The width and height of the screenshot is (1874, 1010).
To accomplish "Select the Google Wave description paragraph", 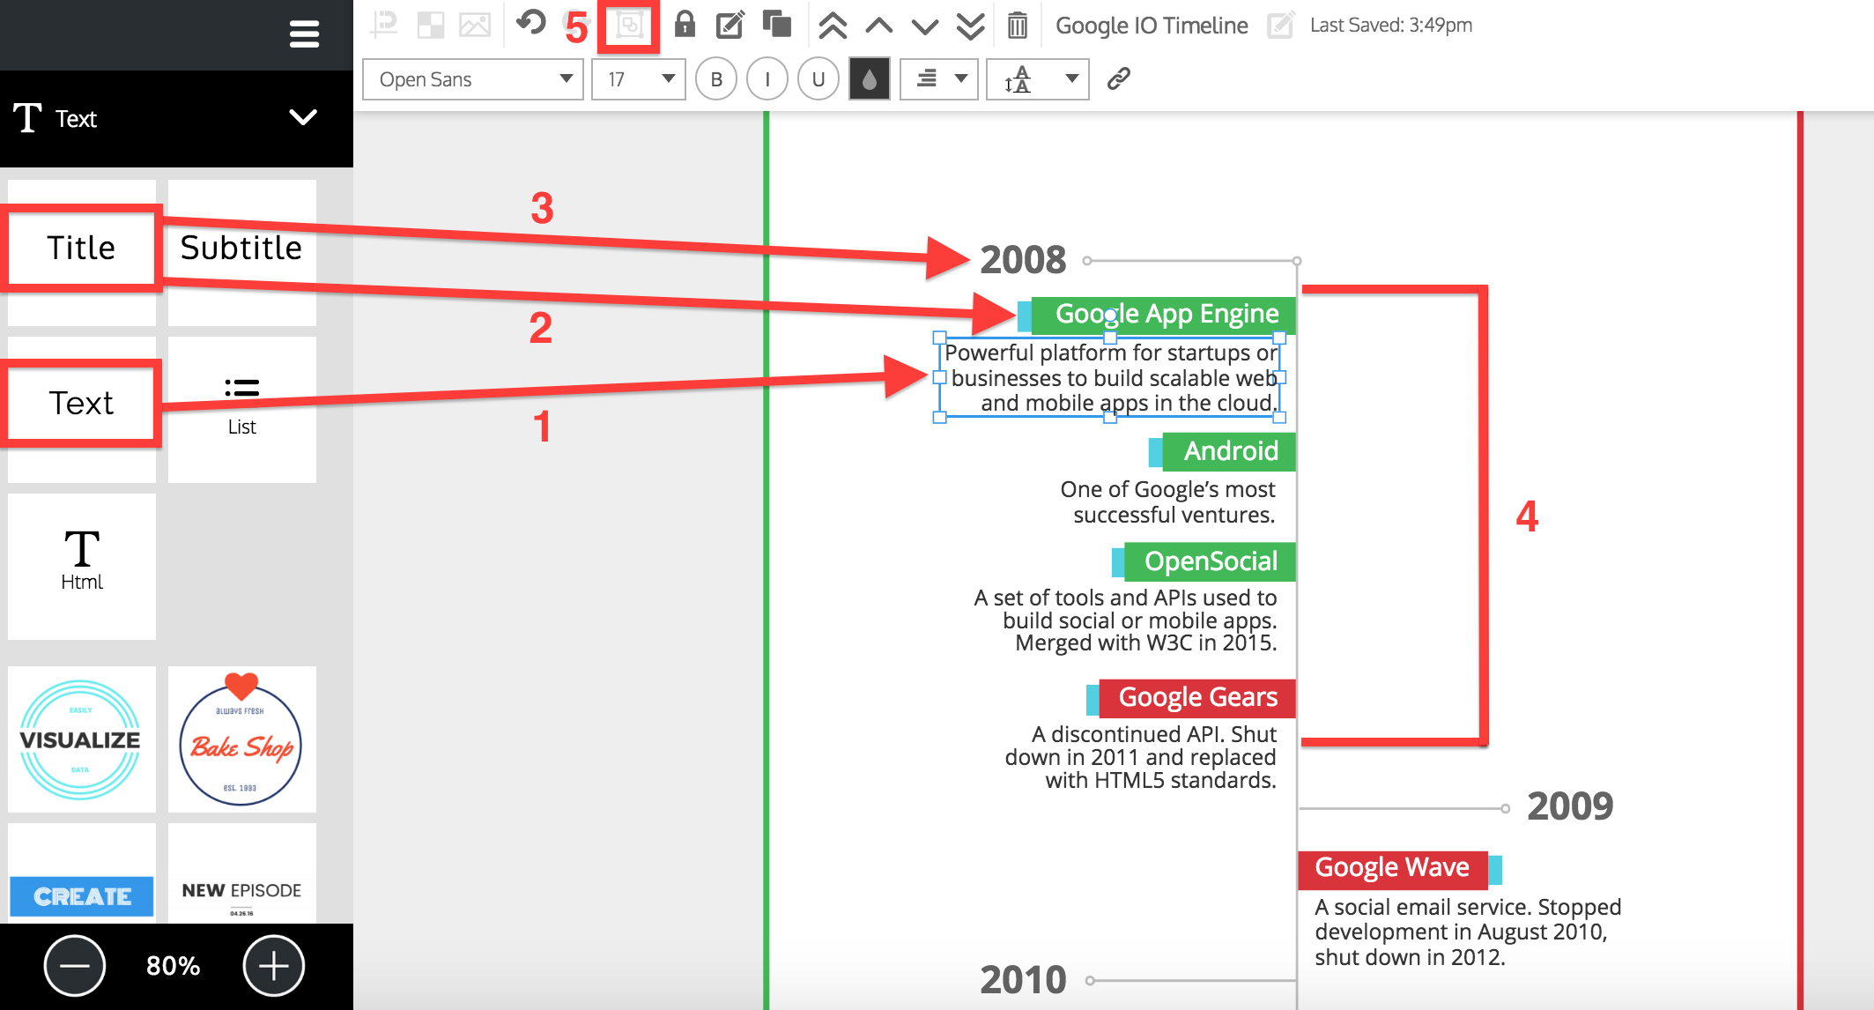I will click(1468, 932).
